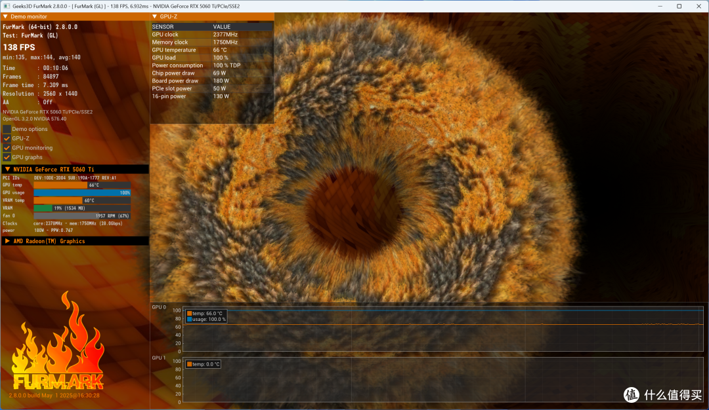The height and width of the screenshot is (410, 709).
Task: Uncheck the GPU-Z checkbox
Action: [x=7, y=138]
